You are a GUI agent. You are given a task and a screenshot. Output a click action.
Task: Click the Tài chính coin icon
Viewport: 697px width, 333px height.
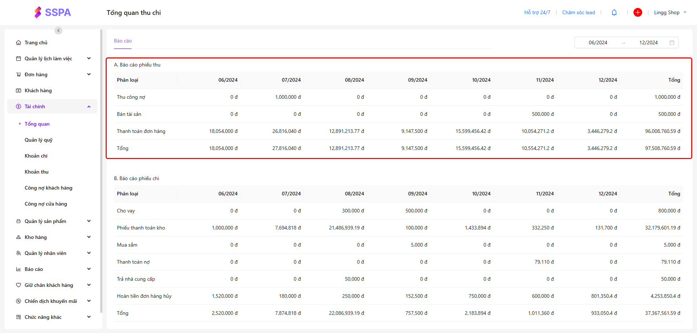(19, 106)
